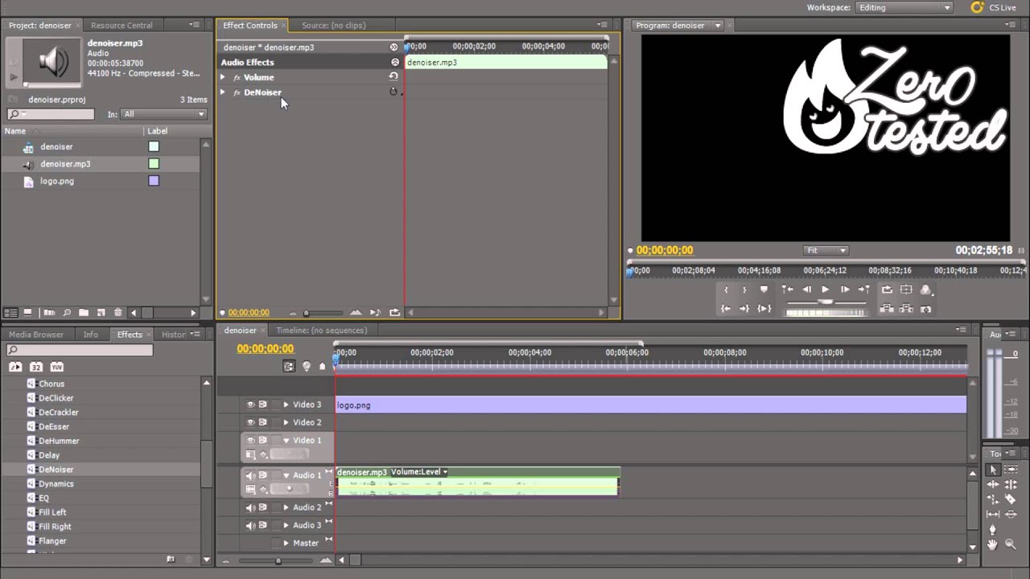
Task: Open CS Live menu
Action: click(995, 7)
